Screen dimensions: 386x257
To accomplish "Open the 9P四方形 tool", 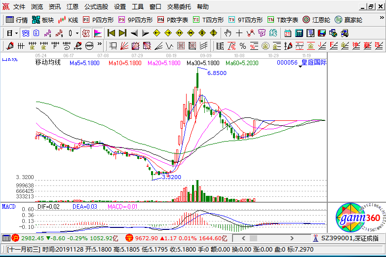I will 135,20.
